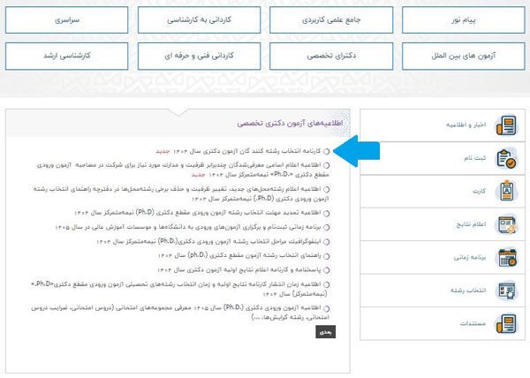This screenshot has width=530, height=378.
Task: Open the پیام نور category
Action: point(464,20)
